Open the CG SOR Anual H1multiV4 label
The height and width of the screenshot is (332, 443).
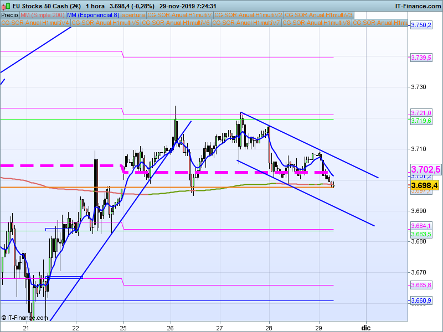[35, 23]
